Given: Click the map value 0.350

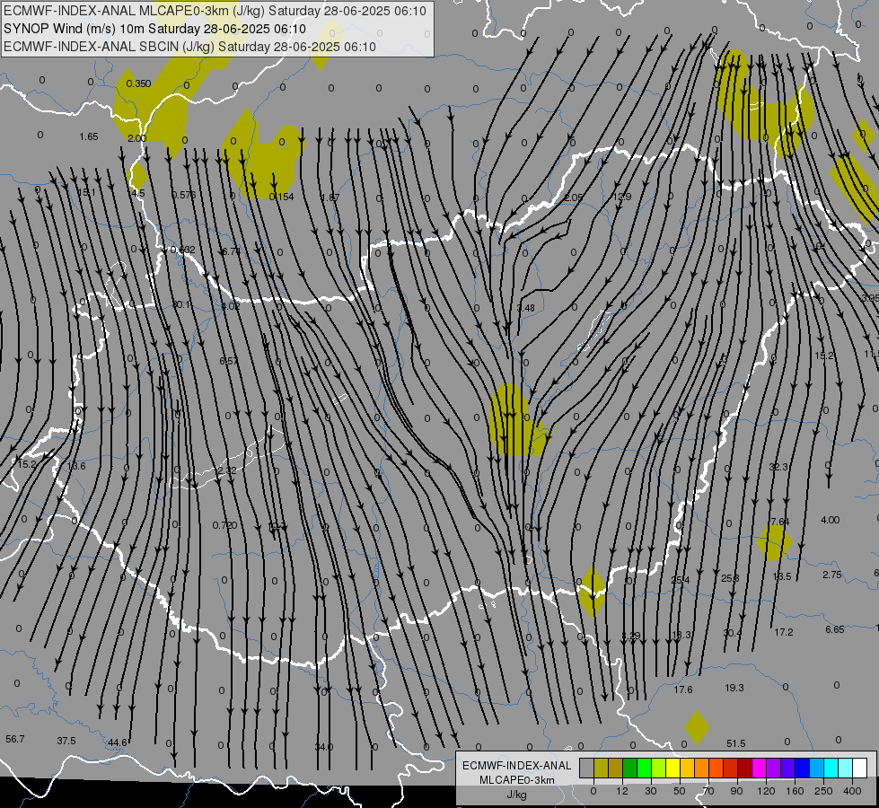Looking at the screenshot, I should [x=138, y=83].
